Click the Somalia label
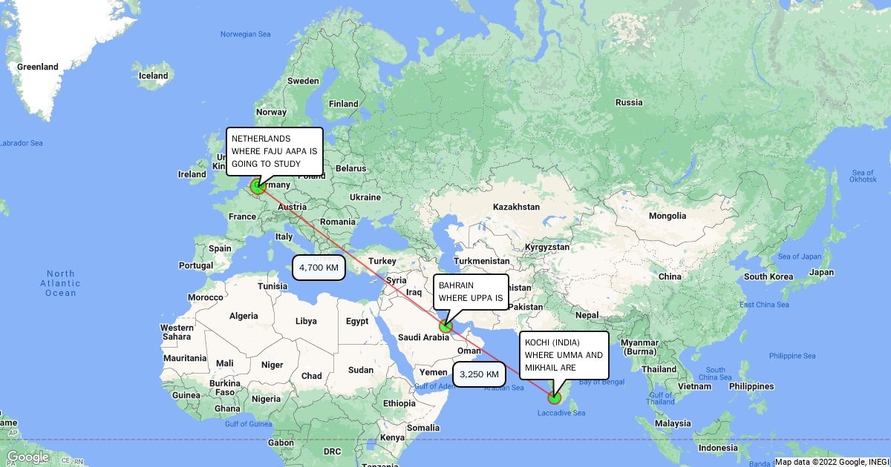 coord(423,428)
